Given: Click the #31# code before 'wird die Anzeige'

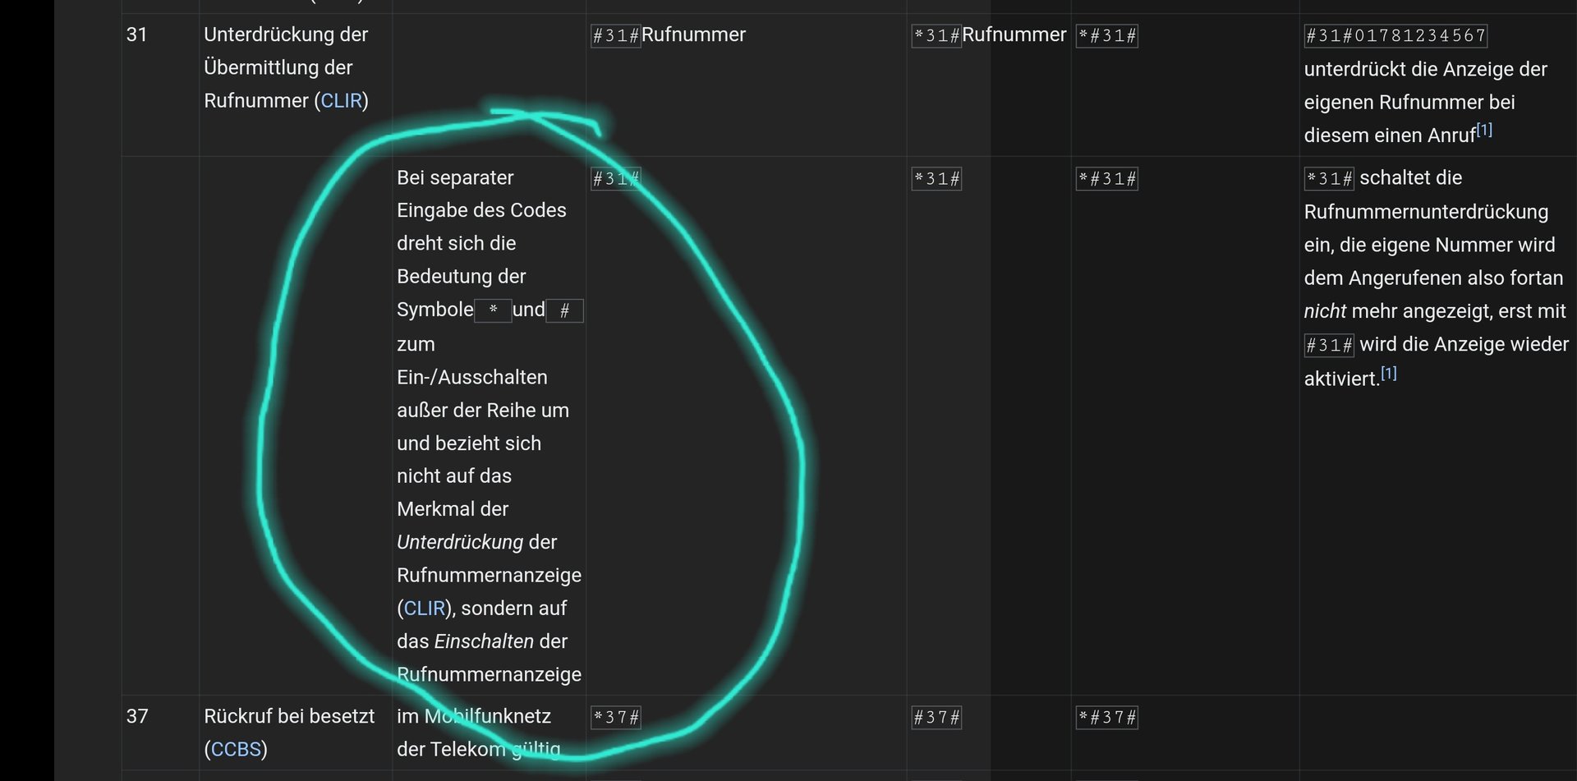Looking at the screenshot, I should click(1329, 345).
